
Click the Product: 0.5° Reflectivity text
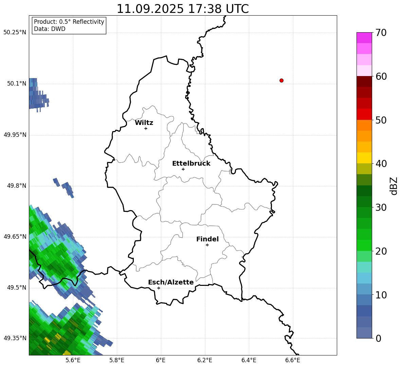tap(69, 21)
